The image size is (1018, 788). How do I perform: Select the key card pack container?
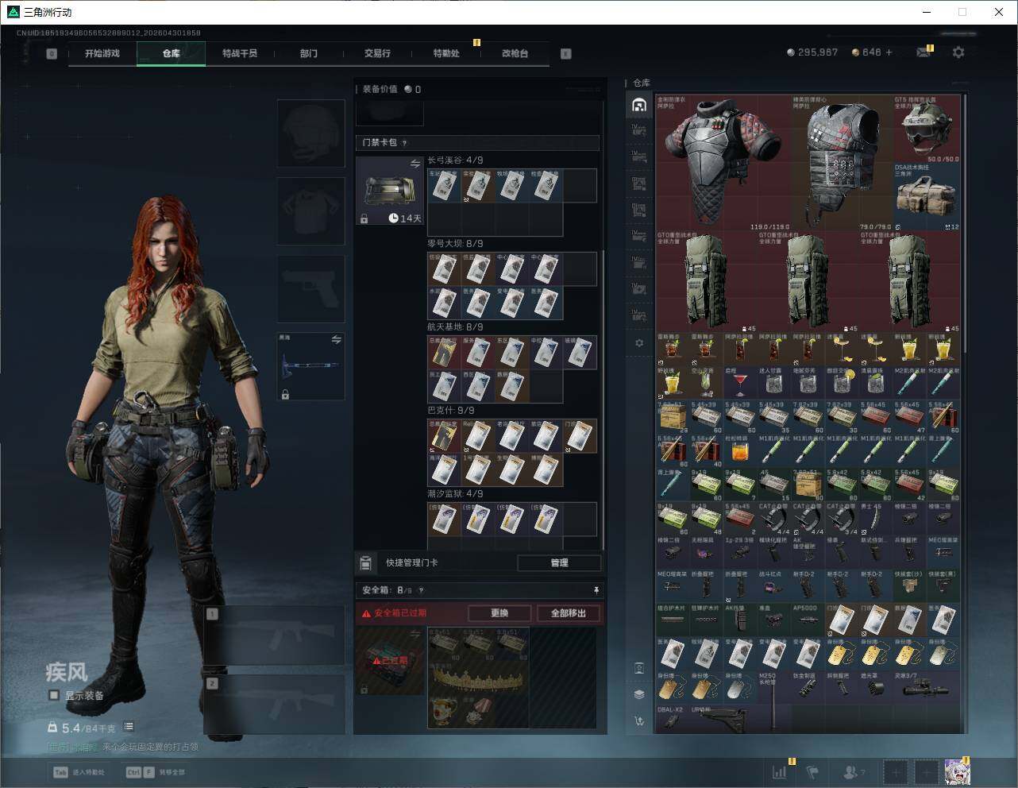tap(390, 191)
